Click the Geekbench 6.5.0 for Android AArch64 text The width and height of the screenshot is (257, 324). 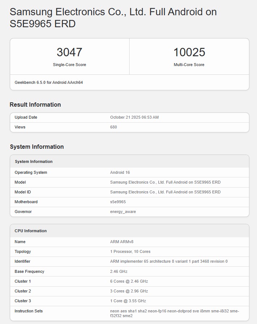click(49, 82)
